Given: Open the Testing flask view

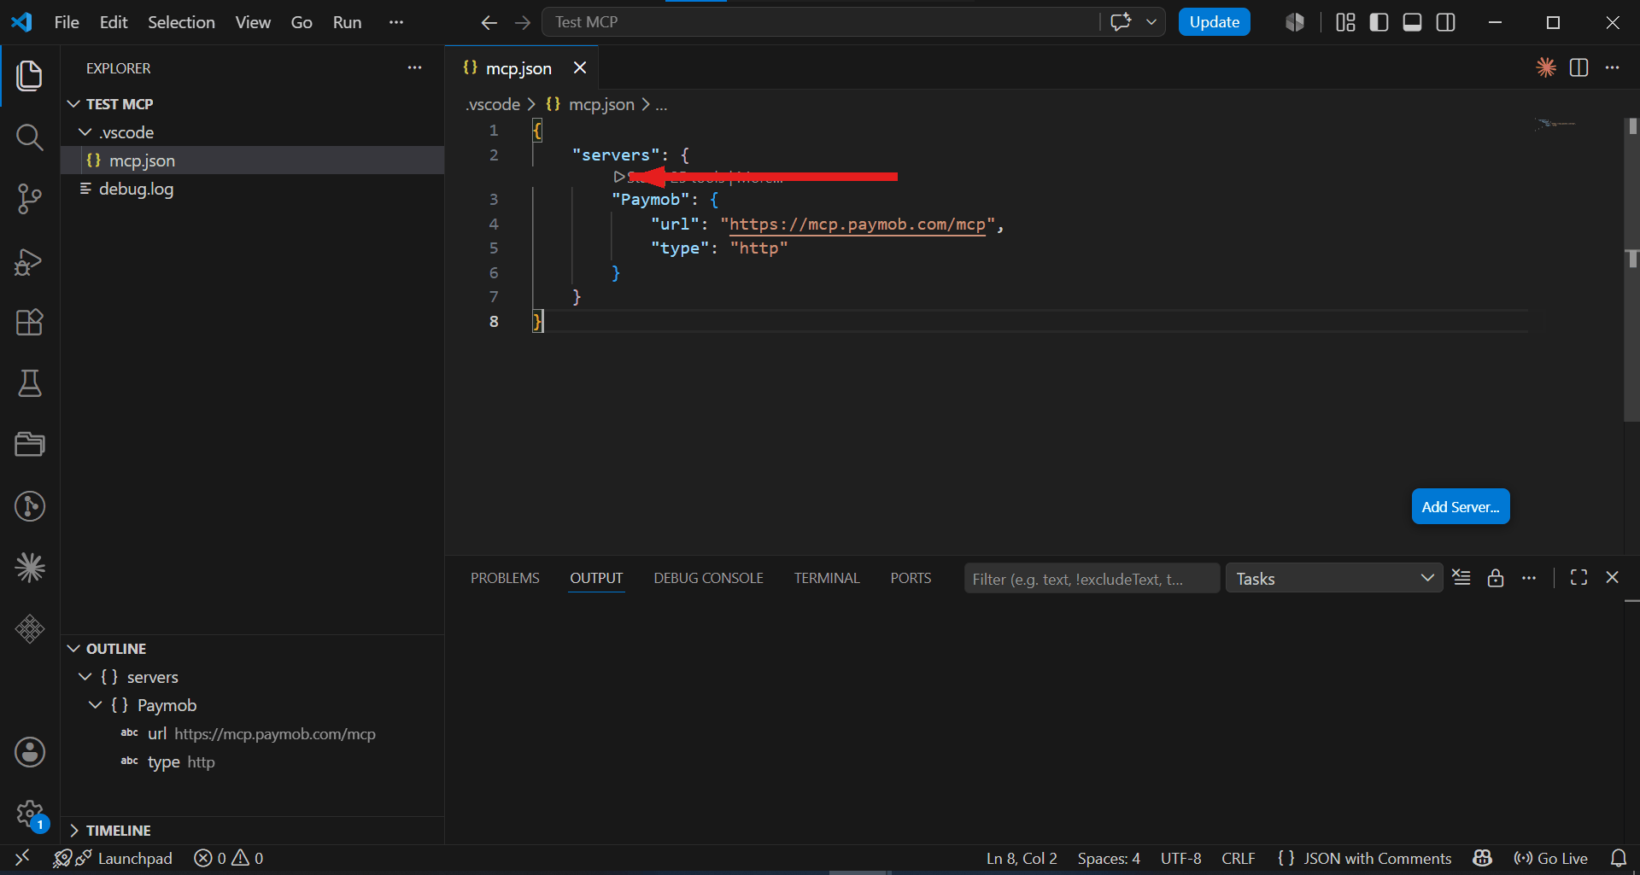Looking at the screenshot, I should coord(30,383).
